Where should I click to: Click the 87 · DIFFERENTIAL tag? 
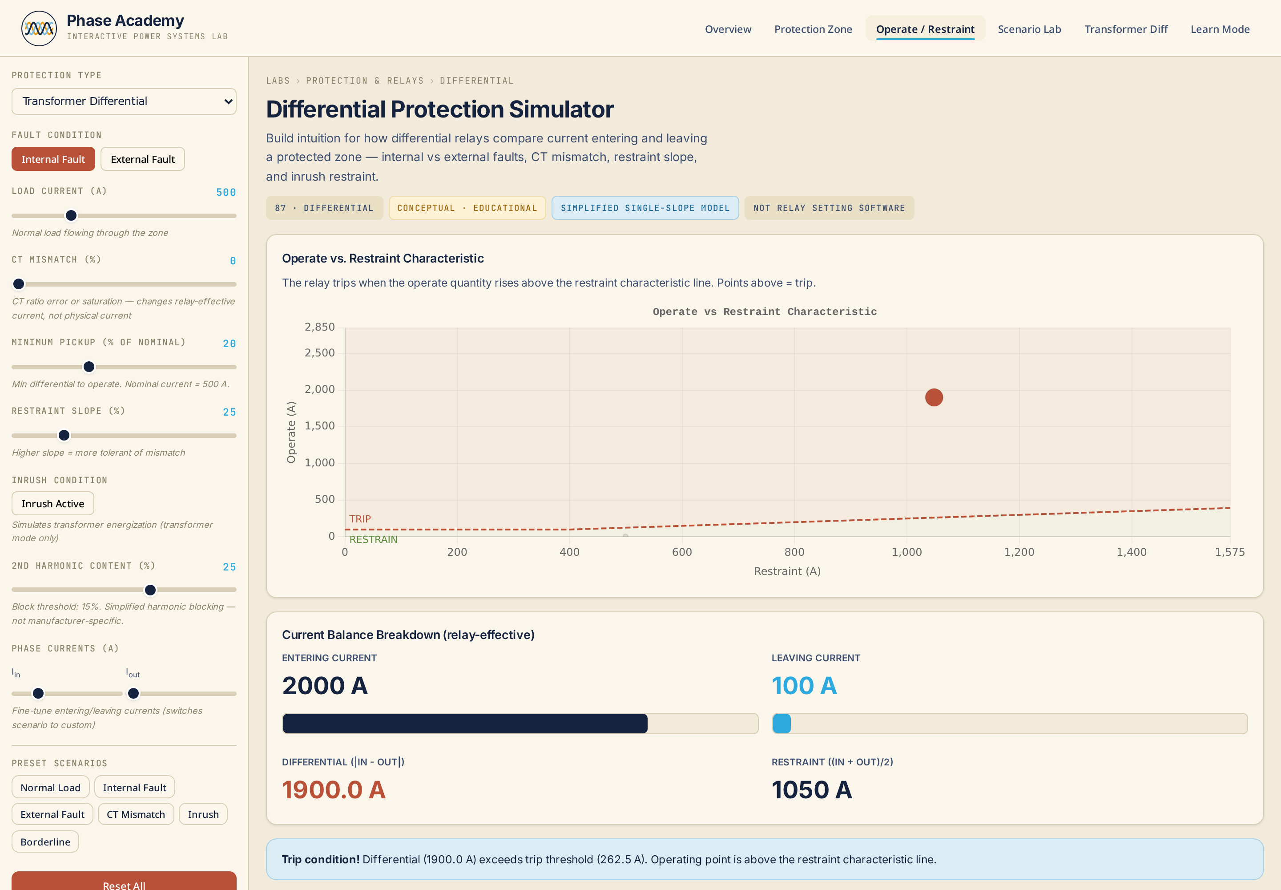[324, 208]
